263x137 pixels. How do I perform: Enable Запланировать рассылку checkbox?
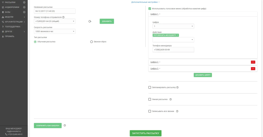point(150,87)
